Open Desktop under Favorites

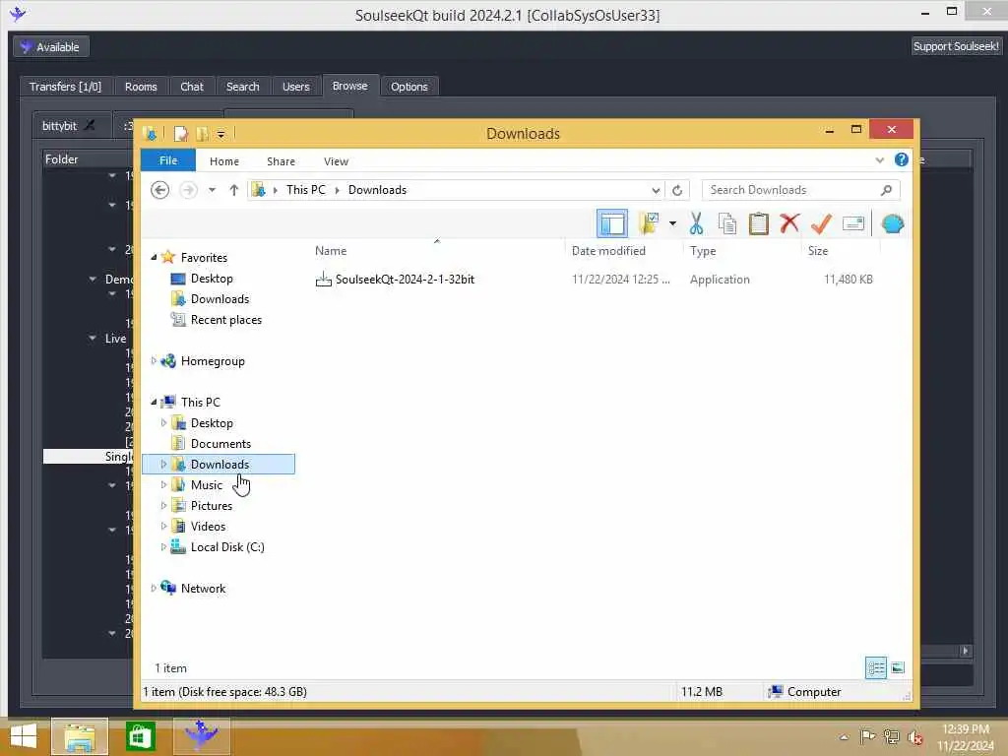212,279
